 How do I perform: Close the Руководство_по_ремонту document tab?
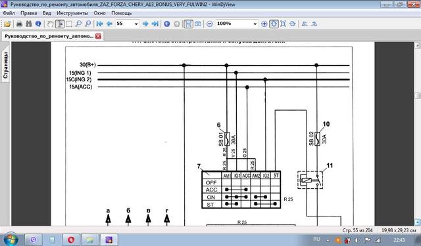pyautogui.click(x=99, y=36)
